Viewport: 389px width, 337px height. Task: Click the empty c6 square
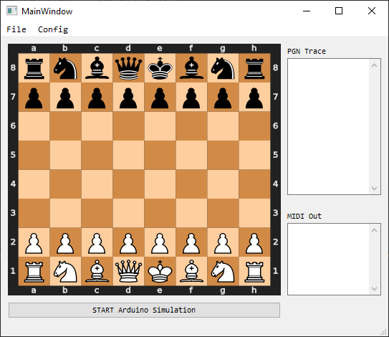click(97, 126)
